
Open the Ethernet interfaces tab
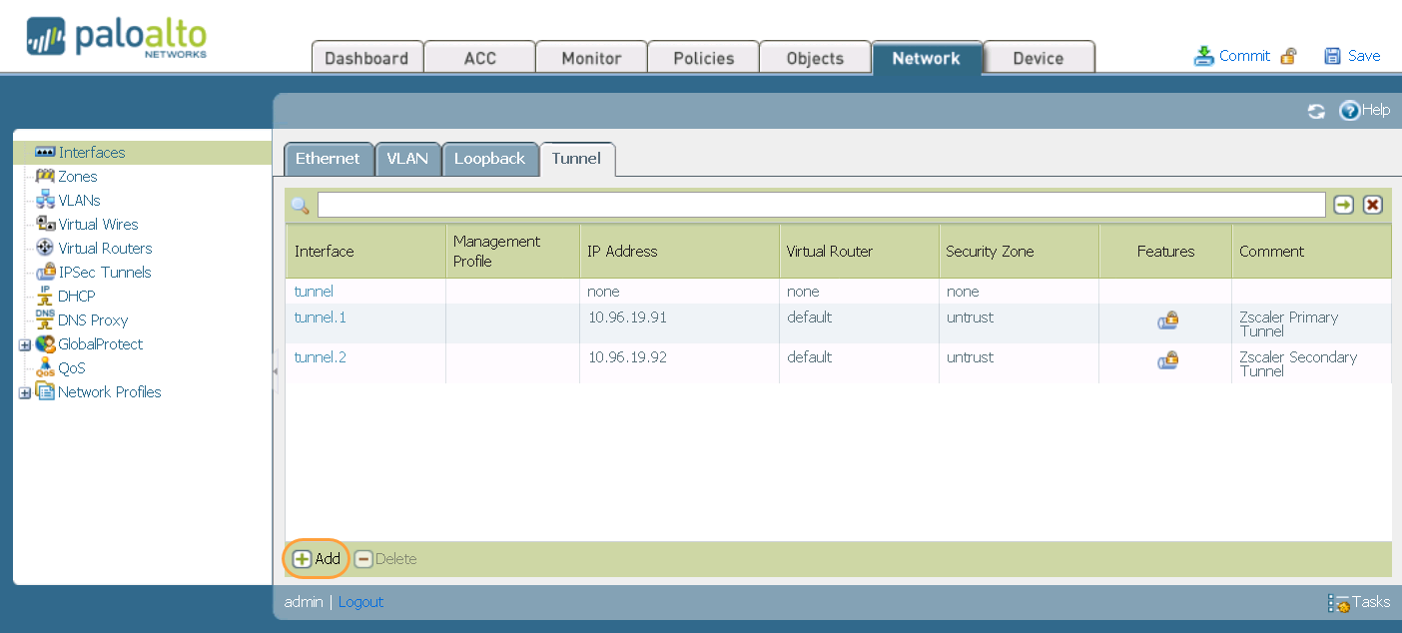[328, 159]
